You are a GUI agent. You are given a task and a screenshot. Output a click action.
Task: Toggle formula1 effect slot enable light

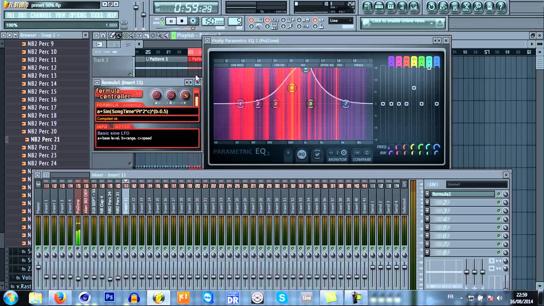[x=499, y=194]
